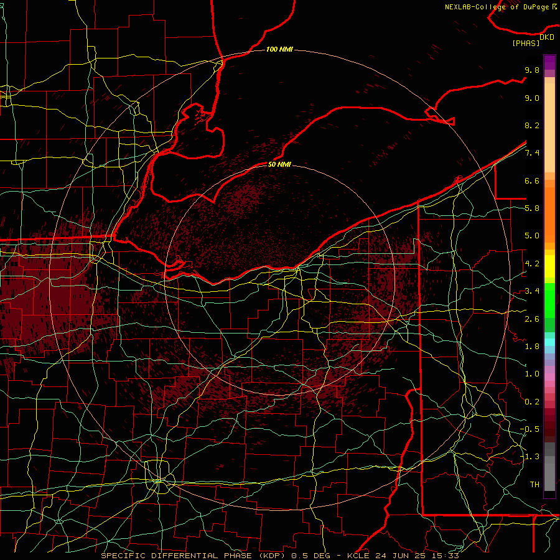Click the "100 NMI" range ring label
The width and height of the screenshot is (560, 560).
pos(279,49)
